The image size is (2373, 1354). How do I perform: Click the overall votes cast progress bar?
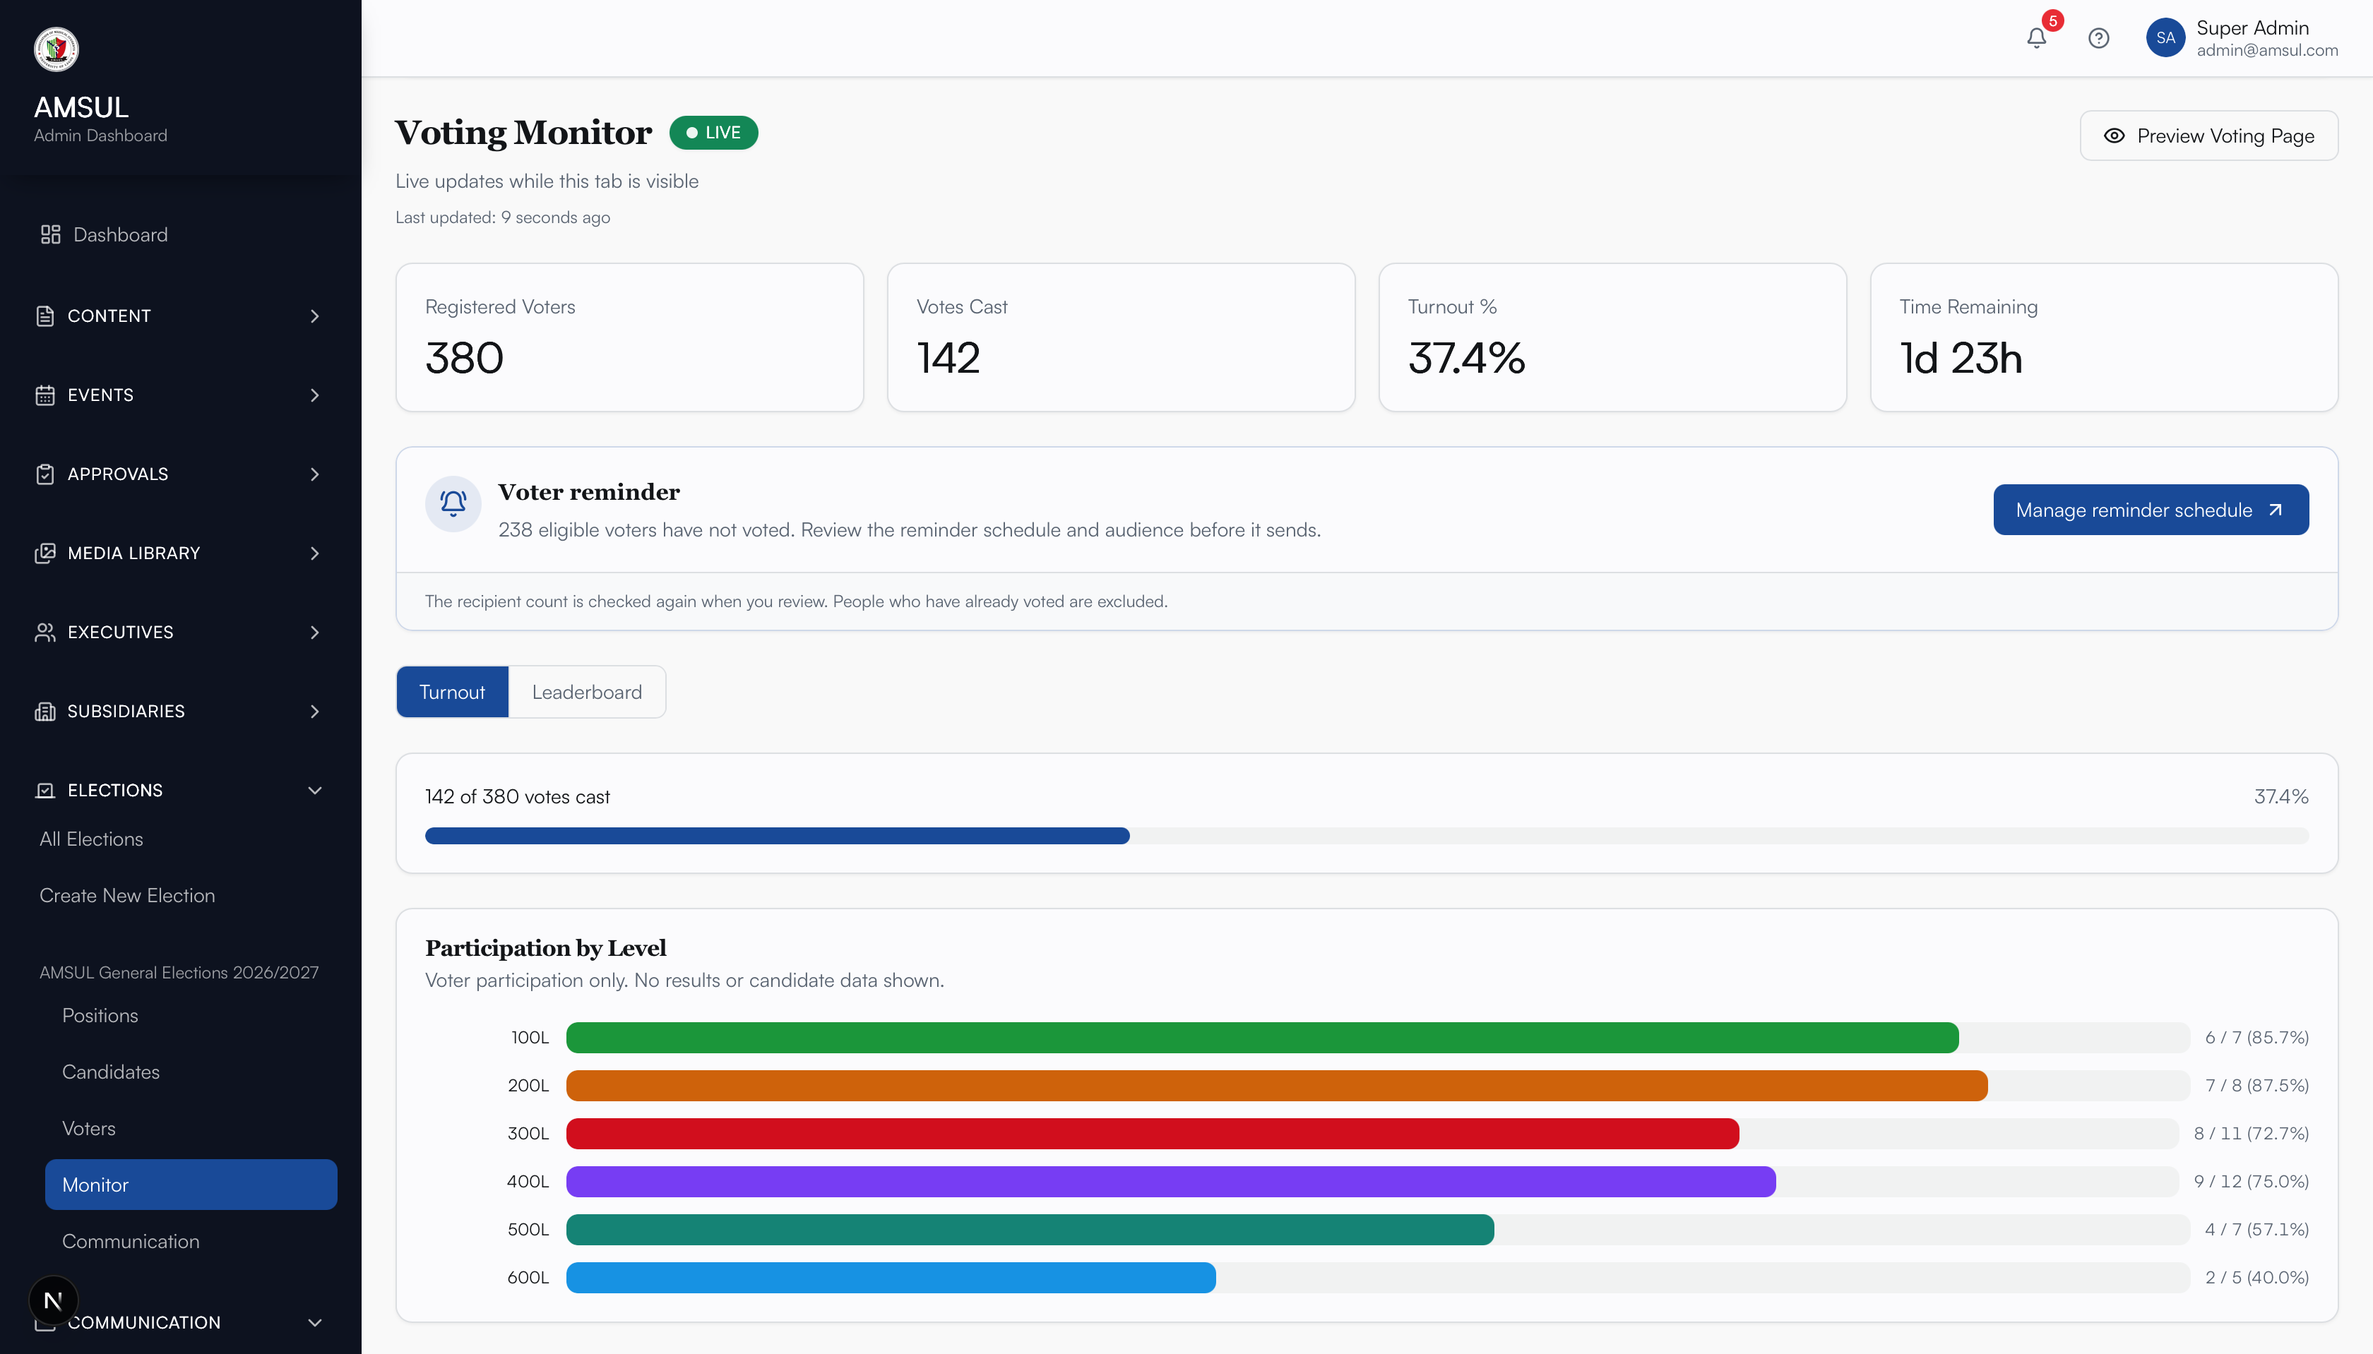(1367, 836)
